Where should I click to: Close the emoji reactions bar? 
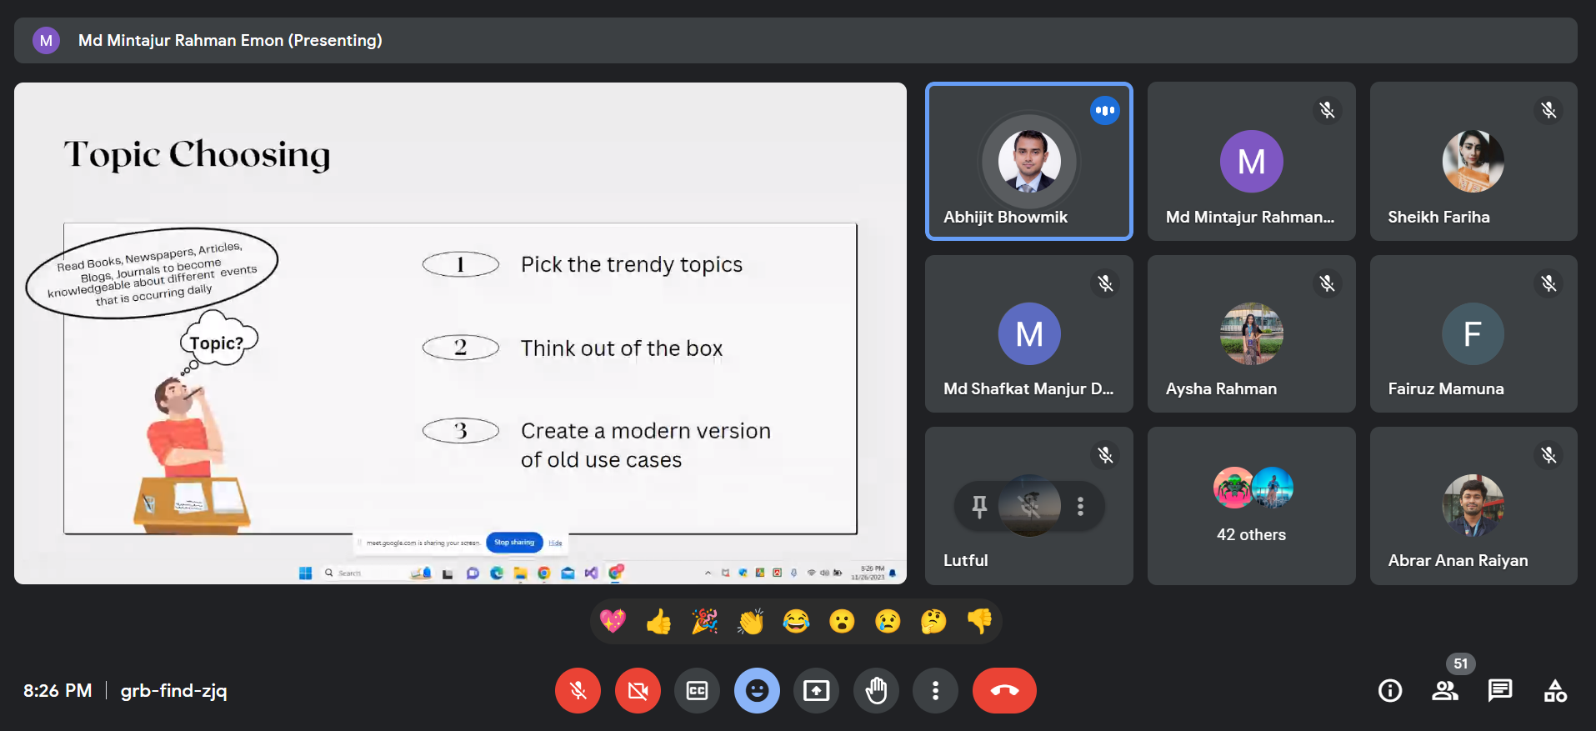point(757,690)
